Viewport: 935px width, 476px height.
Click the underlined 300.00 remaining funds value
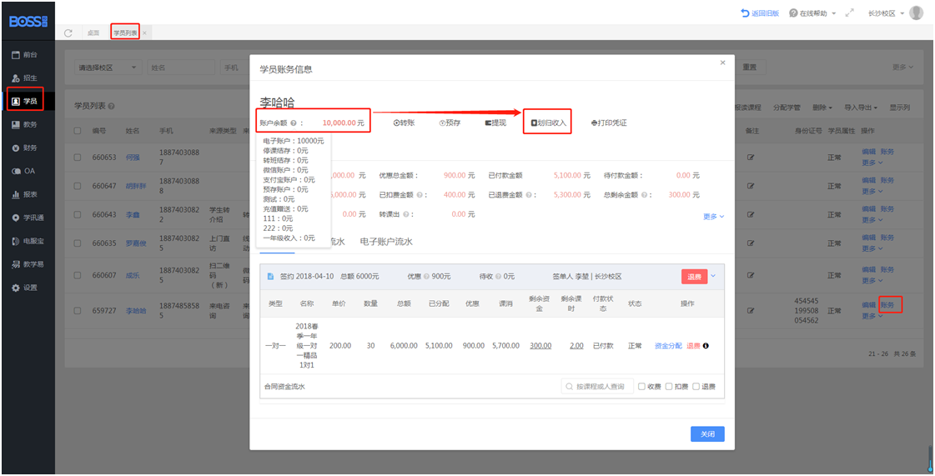tap(540, 345)
